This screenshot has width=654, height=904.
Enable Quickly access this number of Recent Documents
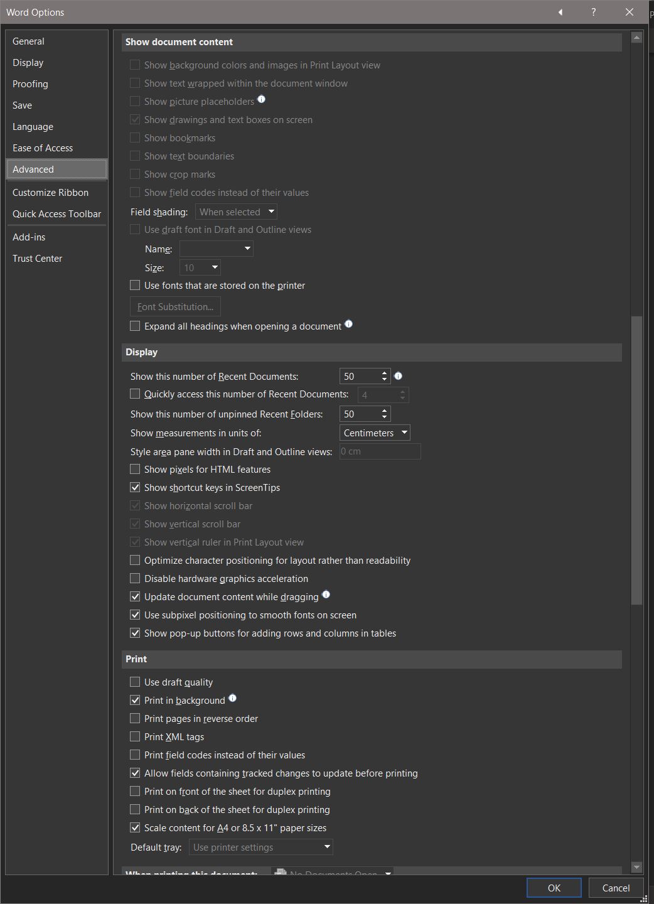click(135, 394)
